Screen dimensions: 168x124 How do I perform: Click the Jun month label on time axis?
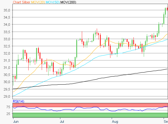16,122
